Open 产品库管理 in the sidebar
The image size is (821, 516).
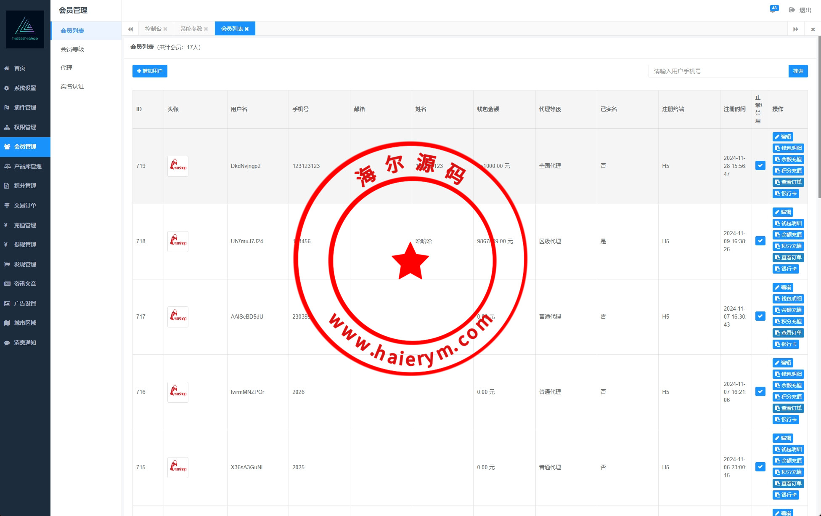27,166
